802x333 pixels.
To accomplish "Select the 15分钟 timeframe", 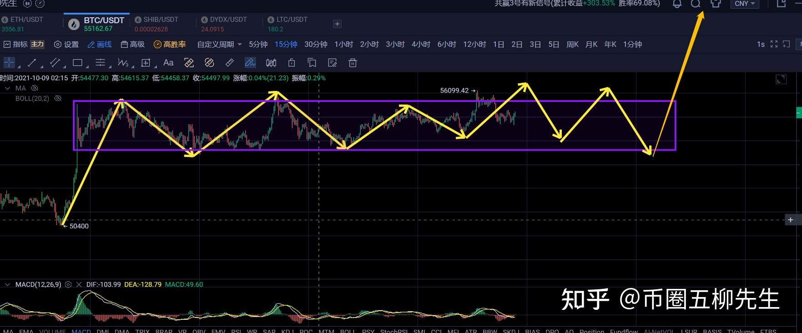I will [x=286, y=44].
